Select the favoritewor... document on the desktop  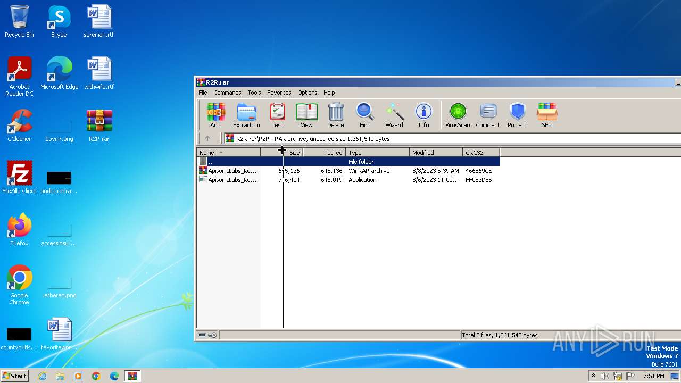[x=59, y=334]
